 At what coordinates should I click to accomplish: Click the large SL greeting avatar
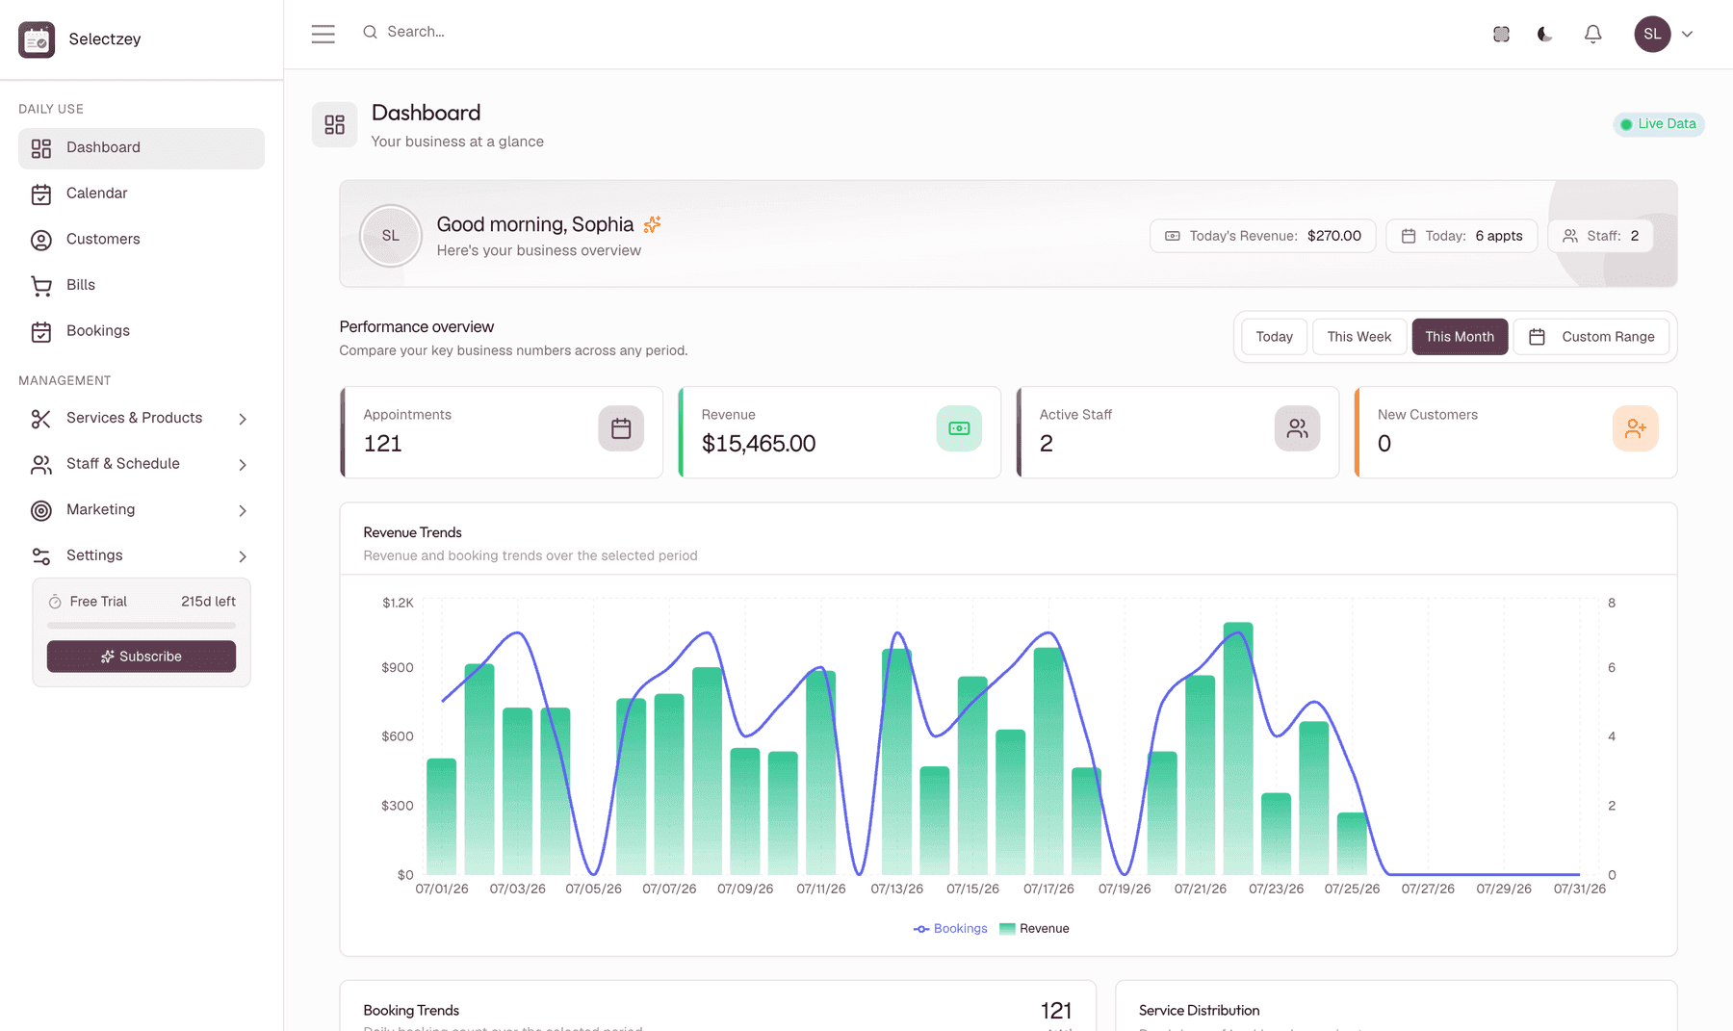390,236
